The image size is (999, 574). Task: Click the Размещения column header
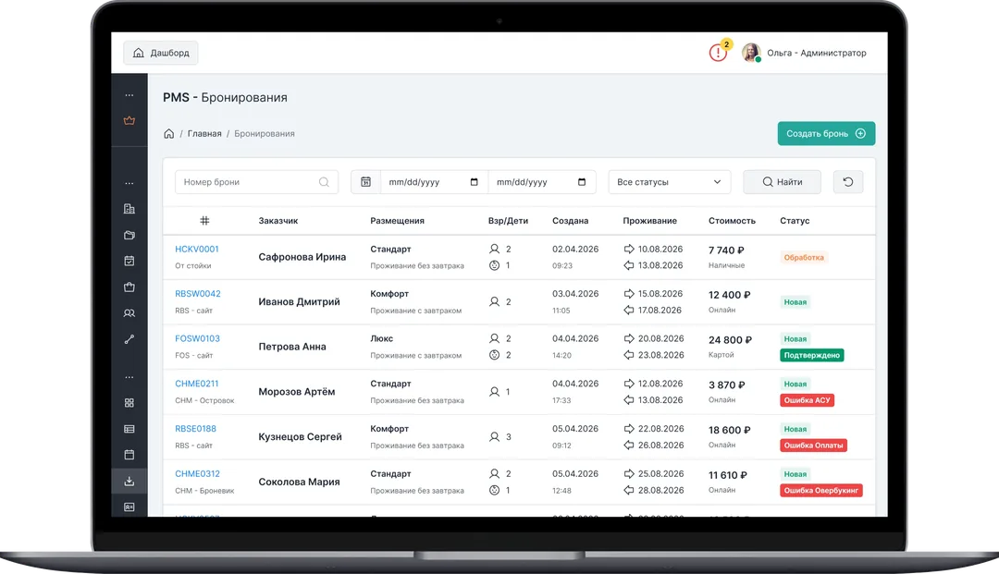point(398,221)
